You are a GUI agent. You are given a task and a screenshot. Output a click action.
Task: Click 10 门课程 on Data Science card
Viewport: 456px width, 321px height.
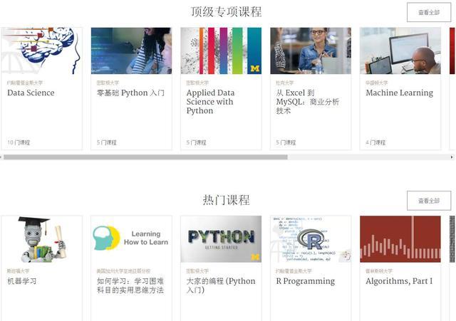click(x=19, y=142)
